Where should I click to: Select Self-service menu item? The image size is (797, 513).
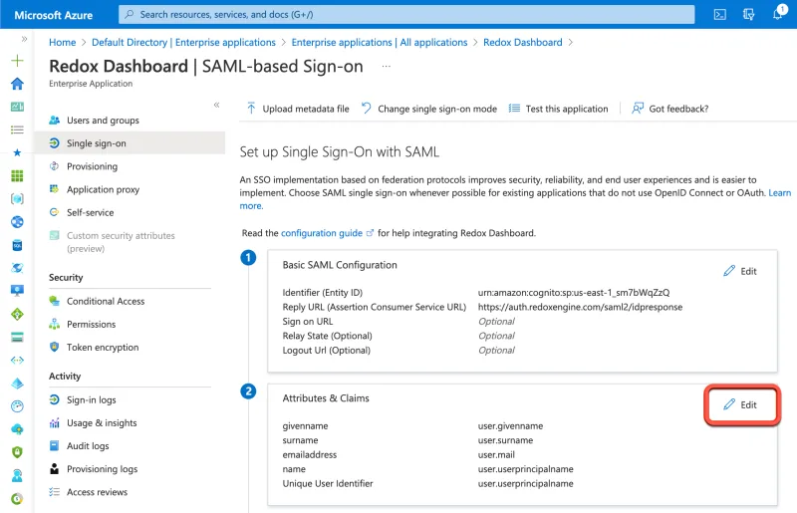[x=90, y=212]
